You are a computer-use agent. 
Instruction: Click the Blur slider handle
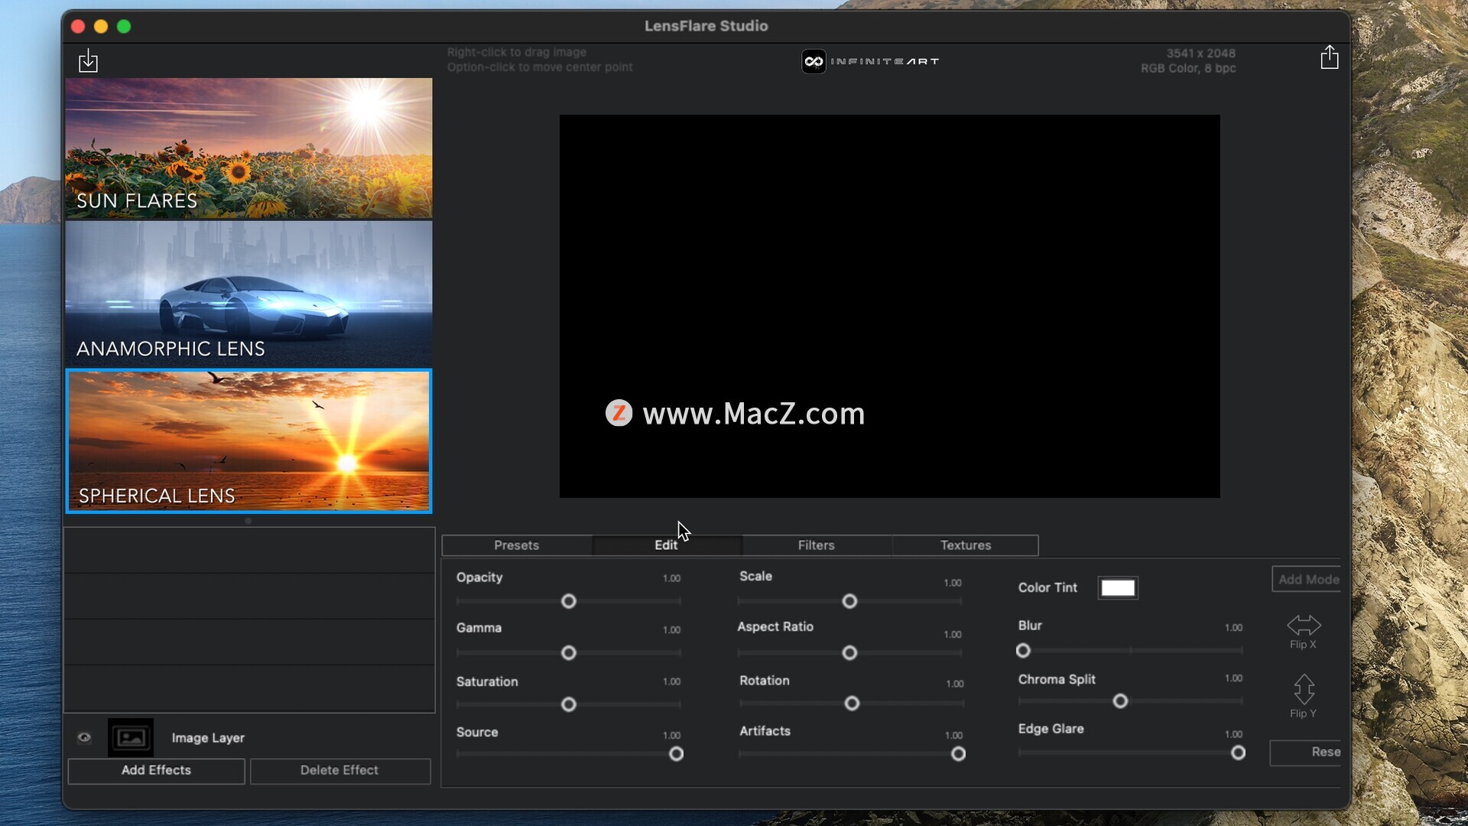1023,651
